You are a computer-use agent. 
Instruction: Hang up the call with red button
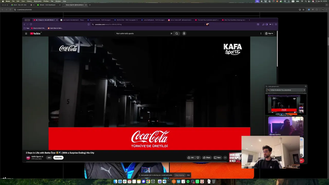tap(301, 161)
